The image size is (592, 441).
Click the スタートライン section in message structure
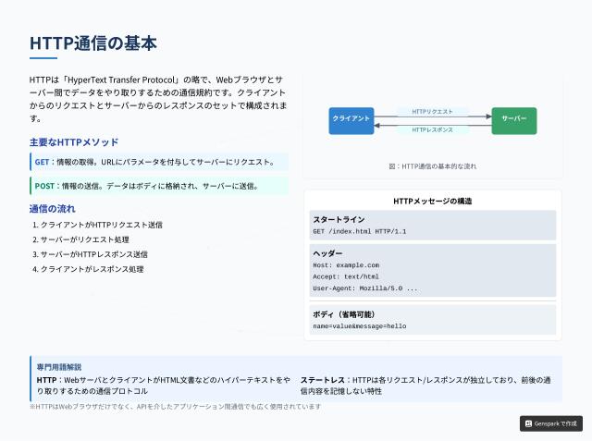point(432,226)
